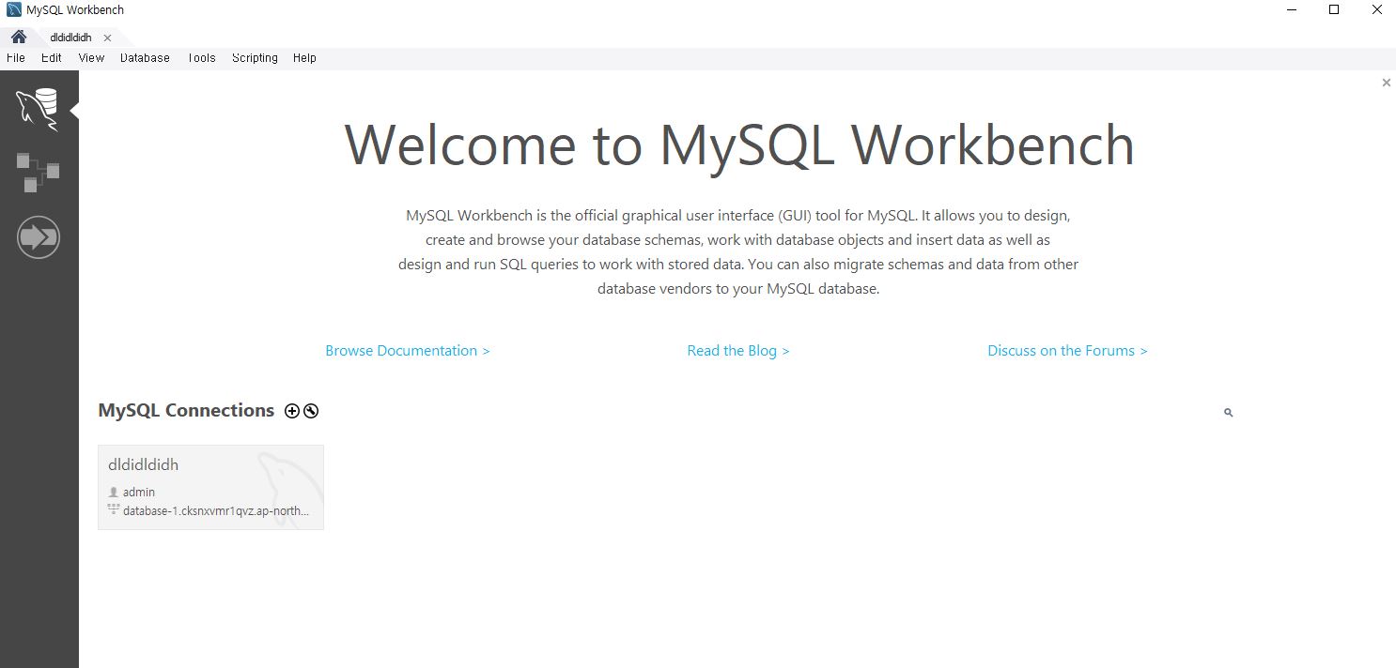
Task: Open the Migration wizard sidebar icon
Action: click(x=39, y=237)
